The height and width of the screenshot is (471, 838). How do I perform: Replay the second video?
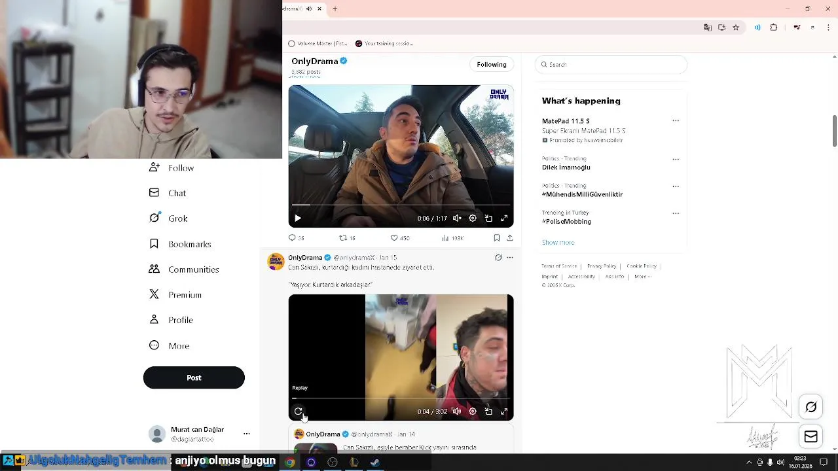click(299, 411)
